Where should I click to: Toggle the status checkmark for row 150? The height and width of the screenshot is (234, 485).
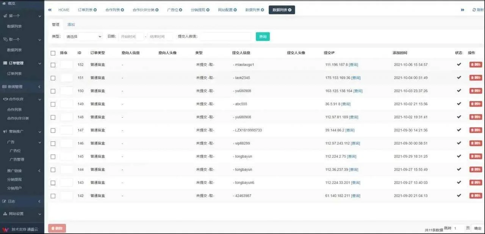(459, 91)
